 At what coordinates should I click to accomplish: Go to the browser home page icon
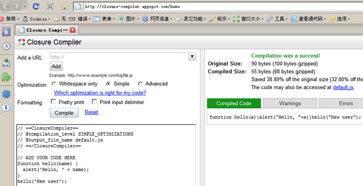click(64, 6)
